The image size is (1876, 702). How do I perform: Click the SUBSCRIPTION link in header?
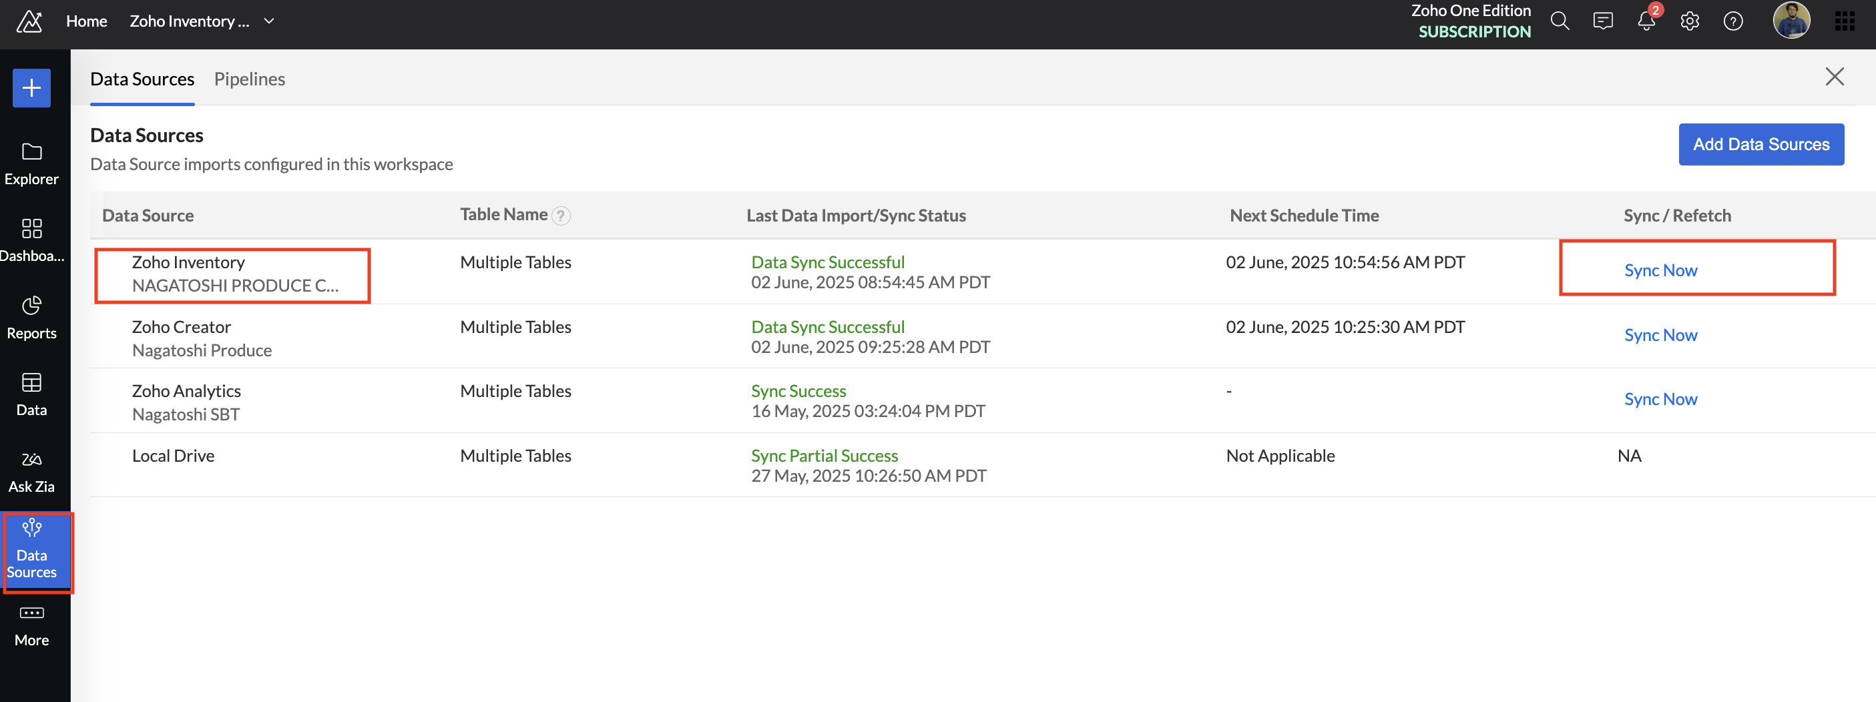tap(1474, 32)
